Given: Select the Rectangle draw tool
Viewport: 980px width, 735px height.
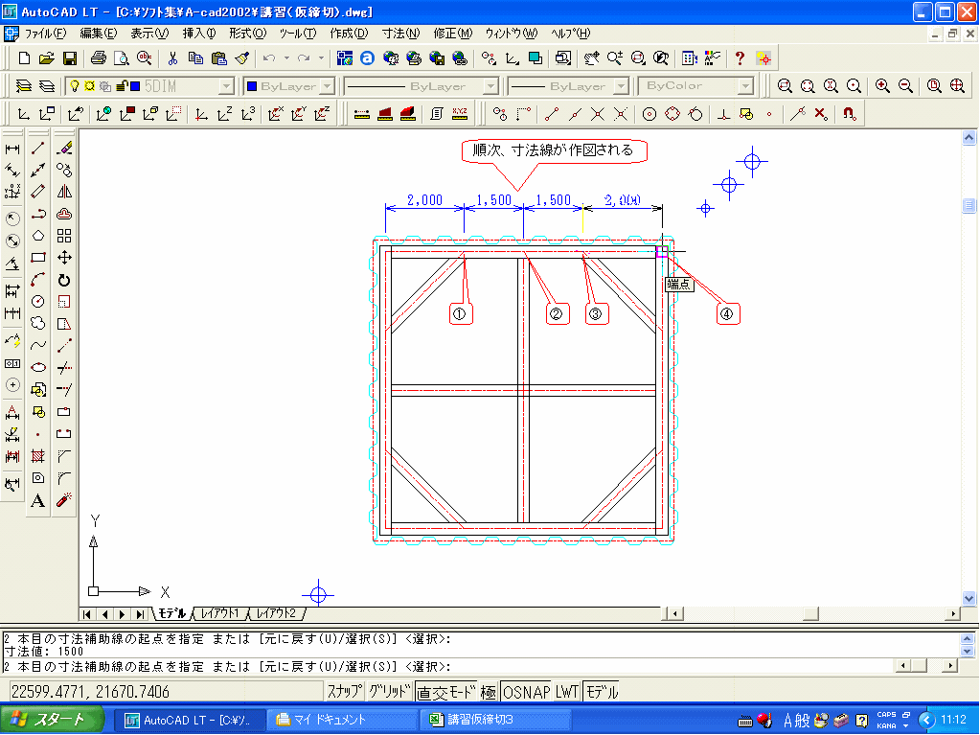Looking at the screenshot, I should coord(38,258).
